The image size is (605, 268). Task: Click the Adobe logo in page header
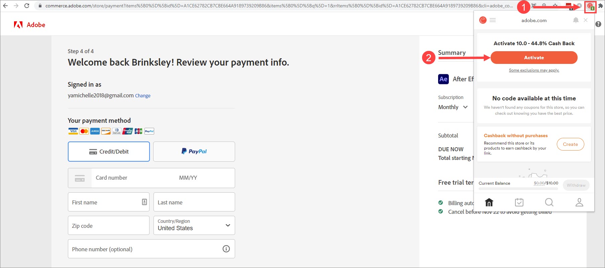pyautogui.click(x=29, y=25)
